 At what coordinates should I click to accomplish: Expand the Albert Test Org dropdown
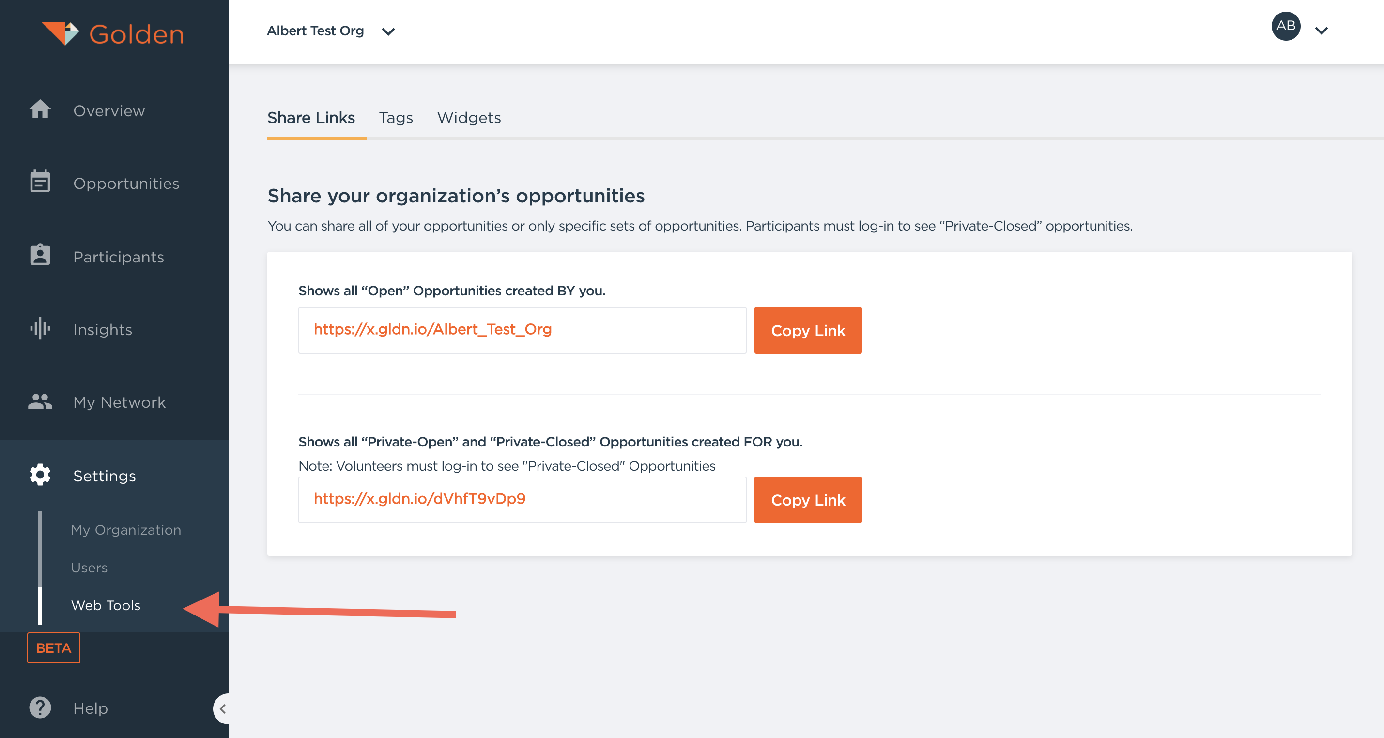[x=388, y=31]
